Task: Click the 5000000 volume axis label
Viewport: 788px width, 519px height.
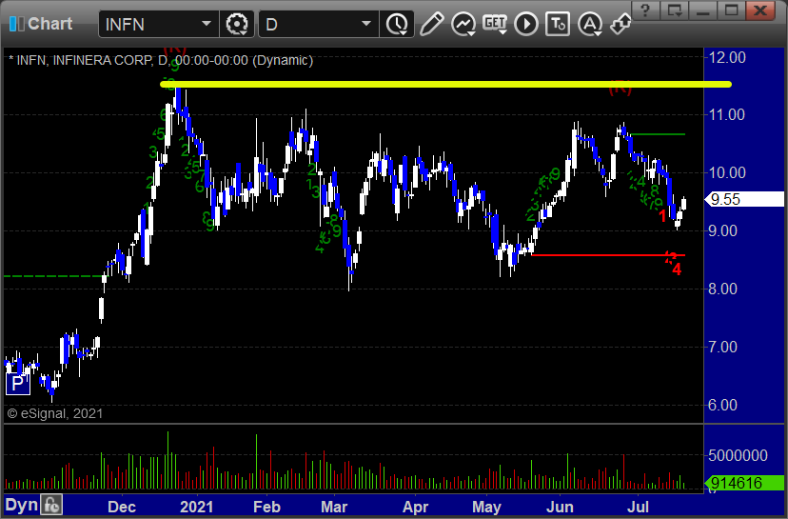Action: coord(738,455)
